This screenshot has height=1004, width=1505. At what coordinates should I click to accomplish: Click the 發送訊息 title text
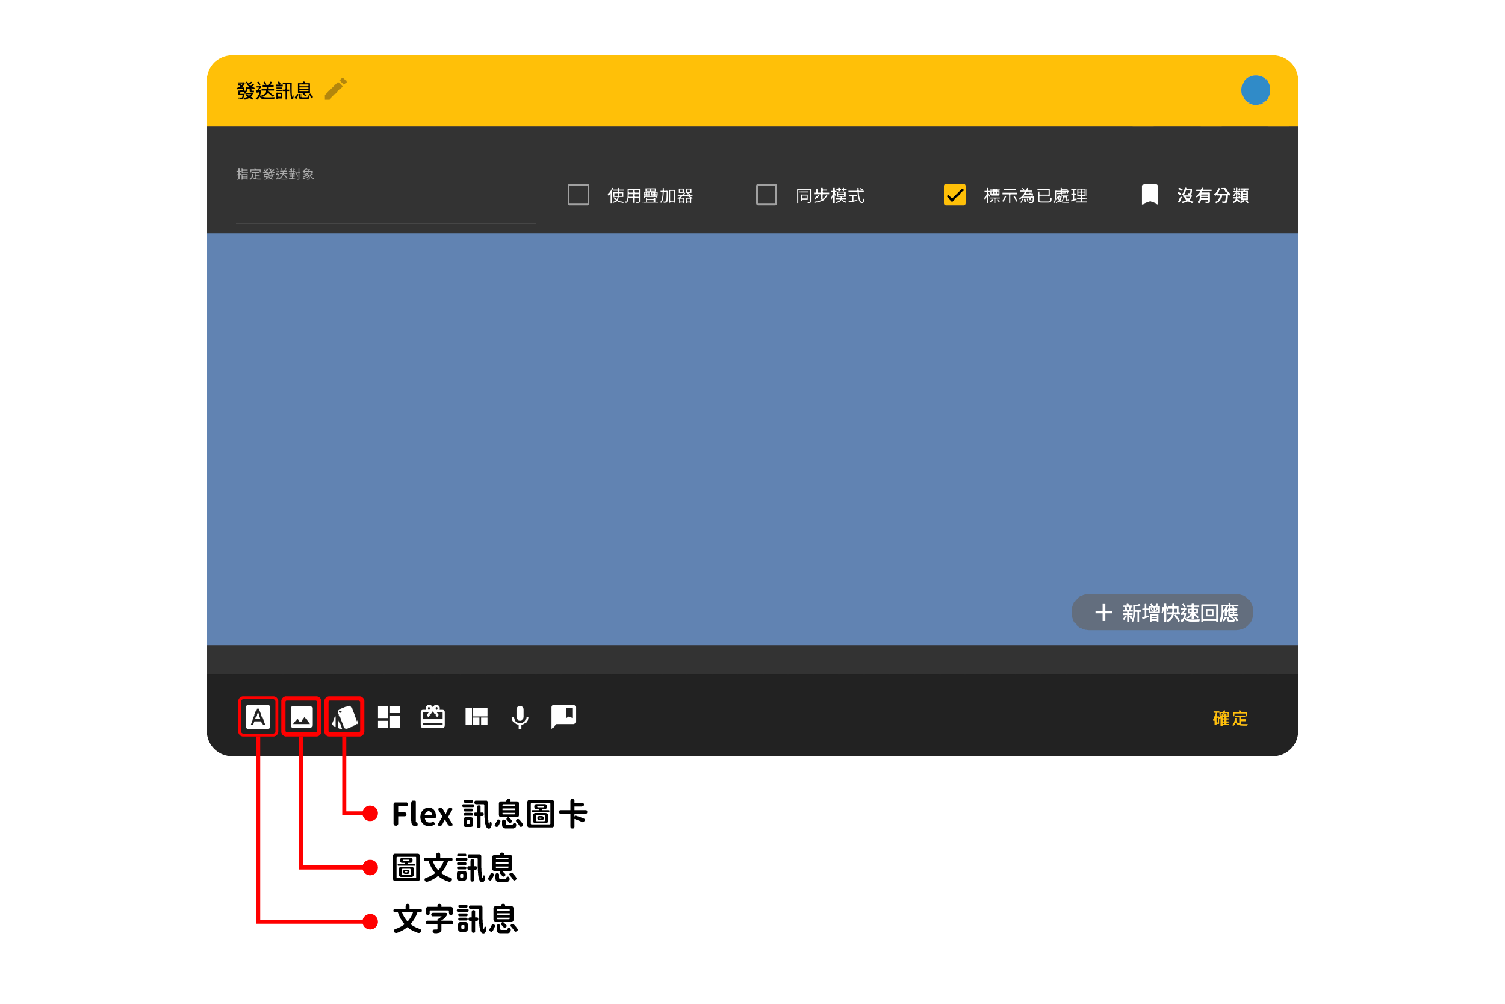(275, 91)
